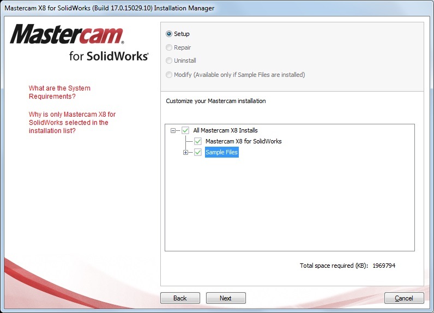Screen dimensions: 434x313
Task: Toggle the All Mastercam X8 Installs checkbox
Action: click(x=185, y=130)
